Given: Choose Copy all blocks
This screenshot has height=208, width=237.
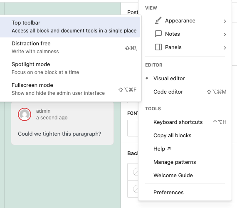Looking at the screenshot, I should pyautogui.click(x=185, y=135).
